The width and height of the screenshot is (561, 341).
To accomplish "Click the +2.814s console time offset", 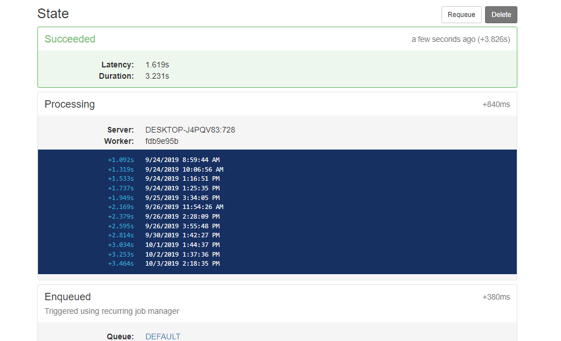I will click(x=121, y=235).
